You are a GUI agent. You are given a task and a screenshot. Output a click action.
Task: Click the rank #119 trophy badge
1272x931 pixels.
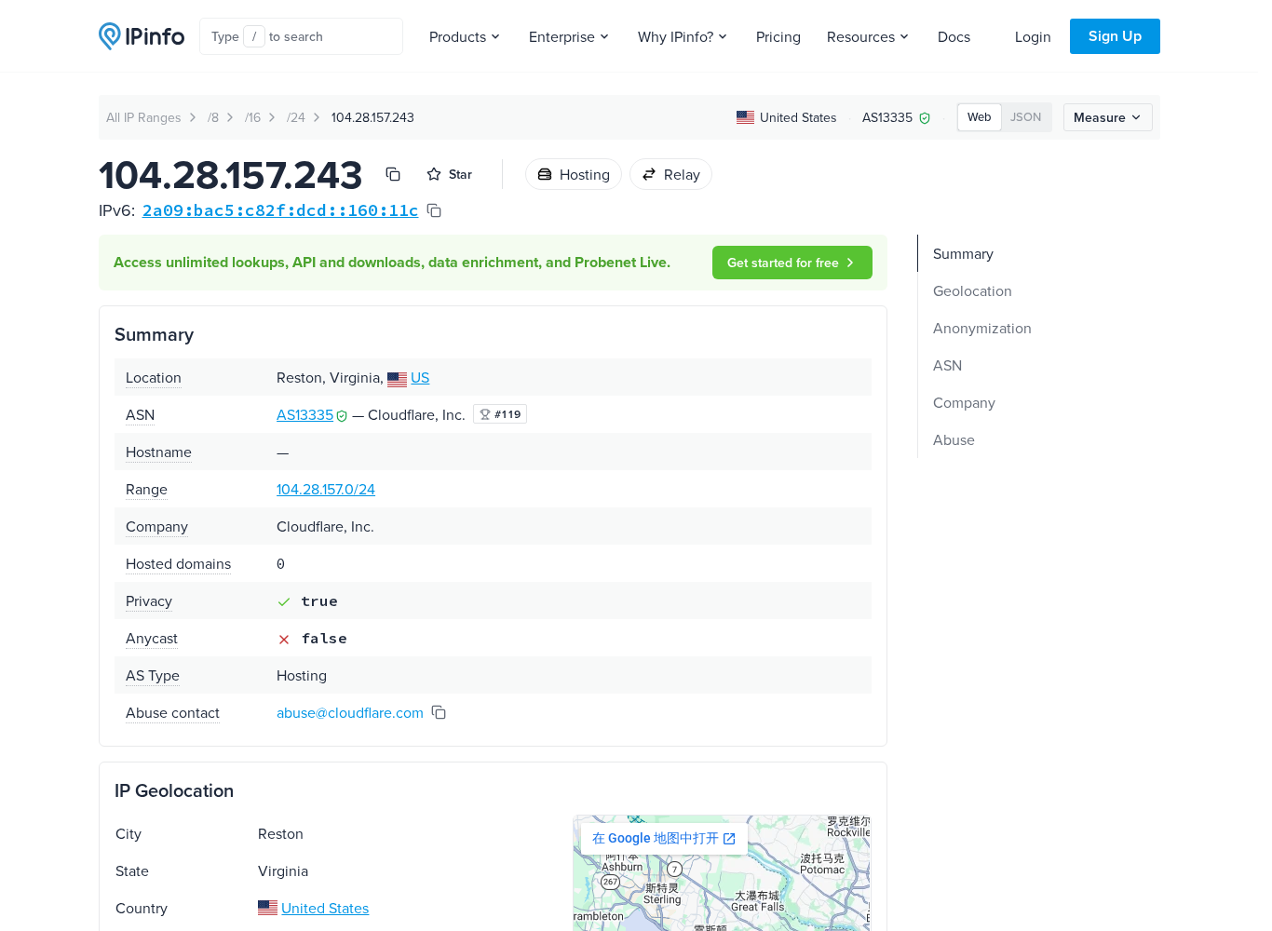(500, 414)
